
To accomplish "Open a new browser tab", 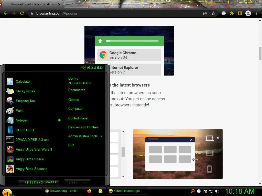I will click(69, 5).
